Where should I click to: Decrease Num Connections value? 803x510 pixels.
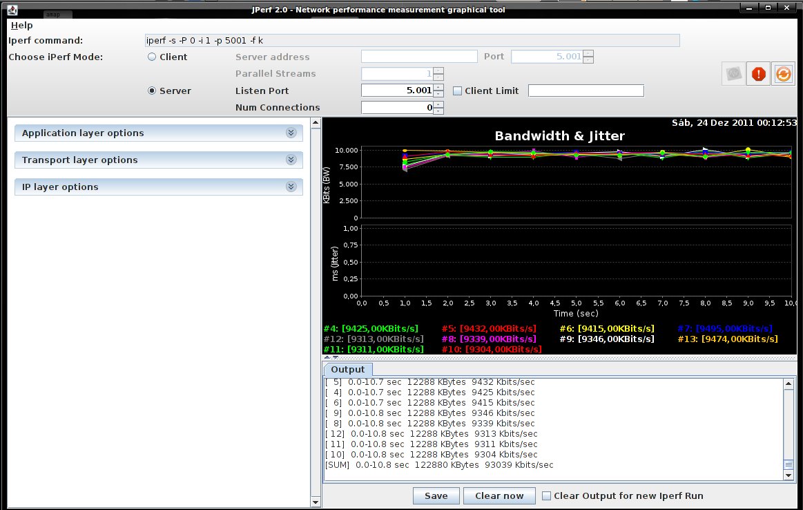click(438, 111)
